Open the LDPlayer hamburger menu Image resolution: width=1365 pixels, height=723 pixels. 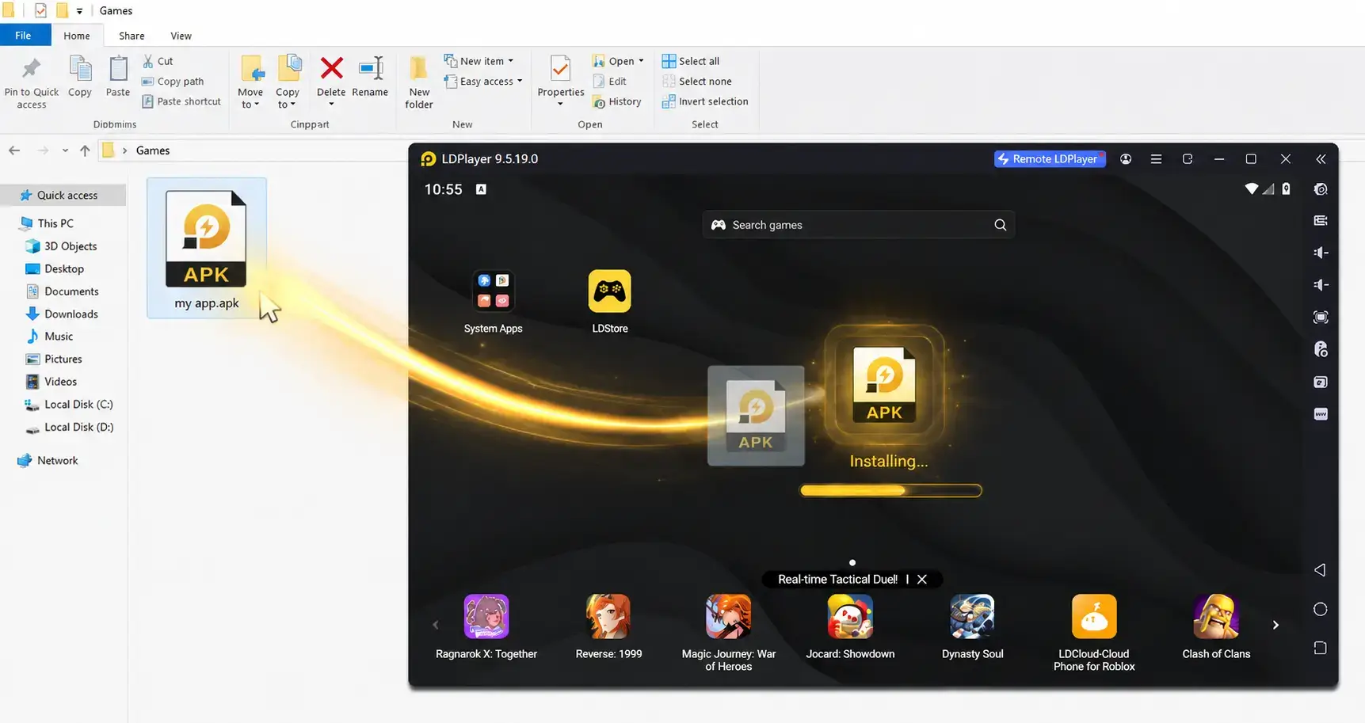[x=1157, y=159]
